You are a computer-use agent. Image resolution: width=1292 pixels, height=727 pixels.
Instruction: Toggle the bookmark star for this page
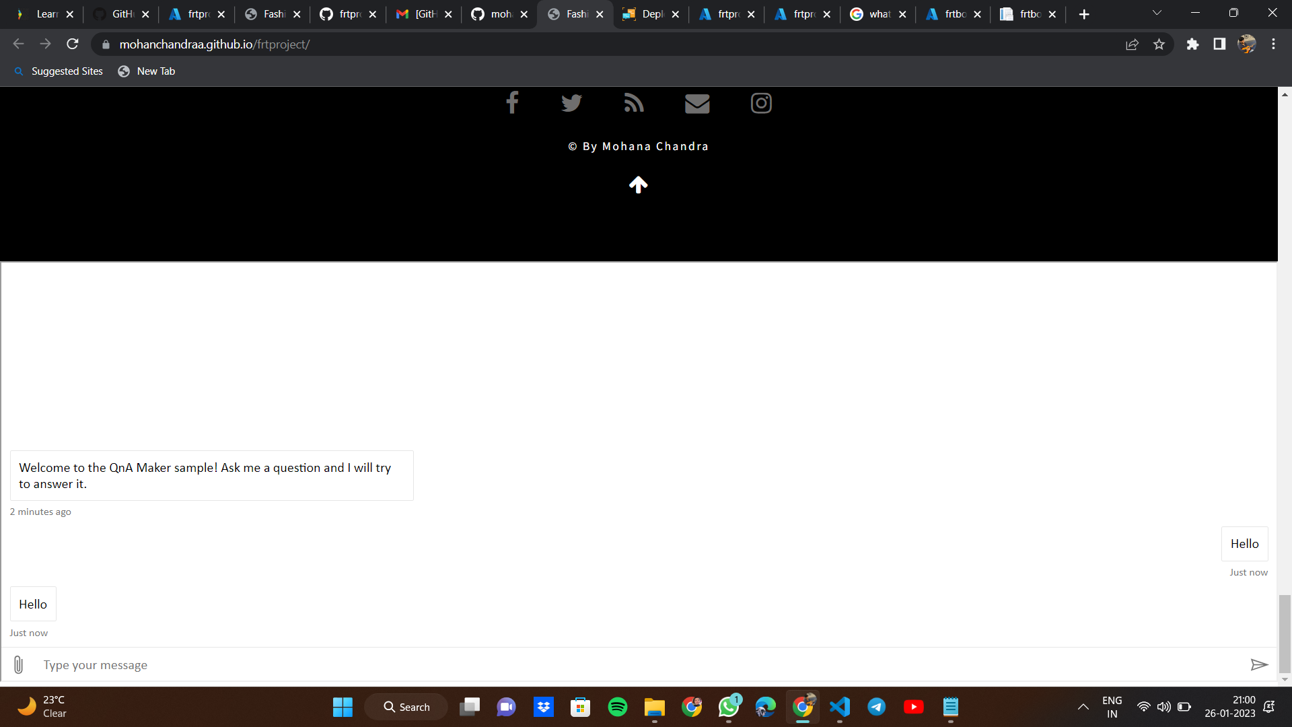click(1159, 44)
